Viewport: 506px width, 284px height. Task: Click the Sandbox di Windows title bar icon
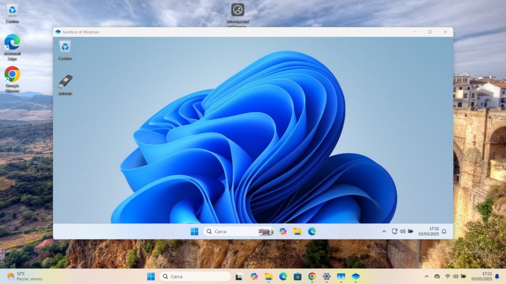pyautogui.click(x=58, y=32)
